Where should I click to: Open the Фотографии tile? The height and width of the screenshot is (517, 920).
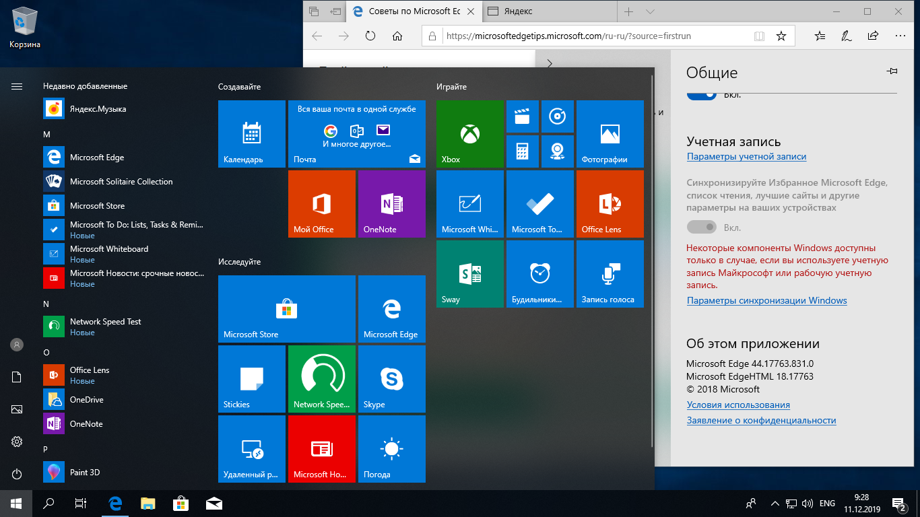(610, 134)
